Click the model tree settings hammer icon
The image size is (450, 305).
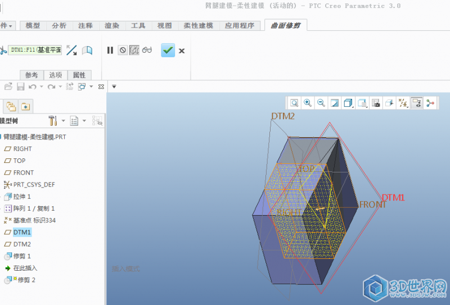coord(53,121)
